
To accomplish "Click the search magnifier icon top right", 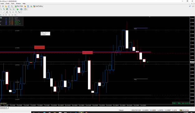I will [190, 6].
